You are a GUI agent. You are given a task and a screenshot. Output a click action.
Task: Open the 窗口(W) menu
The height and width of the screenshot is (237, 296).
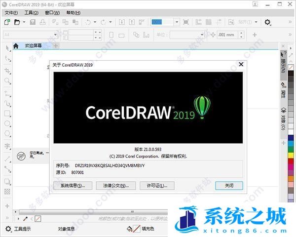pyautogui.click(x=52, y=13)
